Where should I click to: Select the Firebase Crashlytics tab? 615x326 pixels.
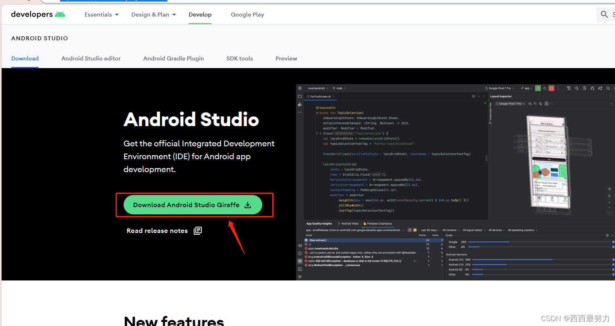pos(377,224)
